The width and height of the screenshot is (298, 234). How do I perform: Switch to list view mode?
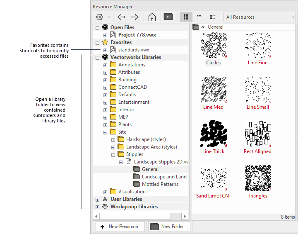pos(199,17)
